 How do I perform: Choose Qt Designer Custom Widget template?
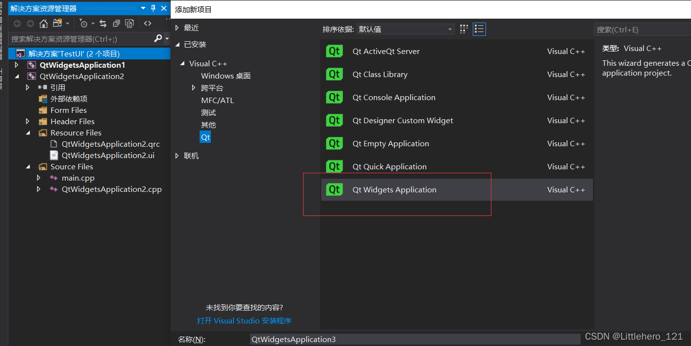(457, 120)
